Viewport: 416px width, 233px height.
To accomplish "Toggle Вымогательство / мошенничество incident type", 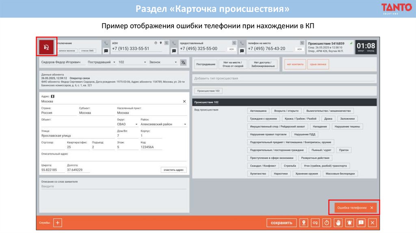I will coord(328,111).
